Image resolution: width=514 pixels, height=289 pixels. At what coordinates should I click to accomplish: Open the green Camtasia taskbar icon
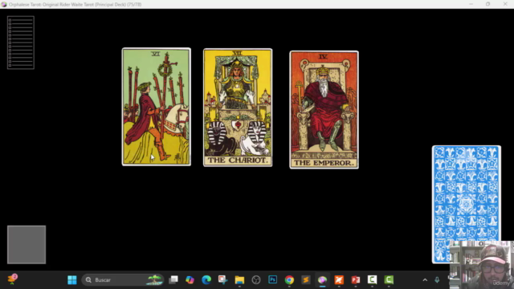pyautogui.click(x=389, y=280)
